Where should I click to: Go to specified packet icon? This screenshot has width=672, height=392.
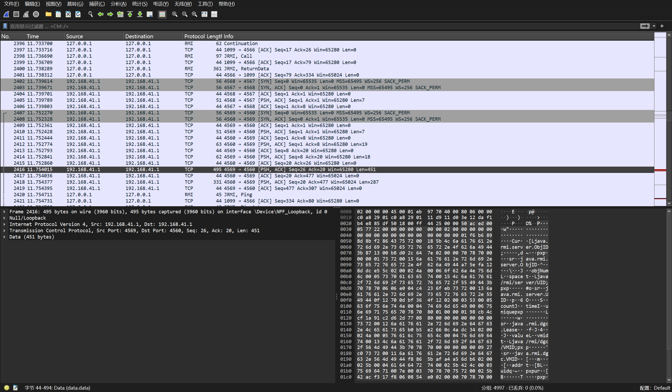[120, 14]
